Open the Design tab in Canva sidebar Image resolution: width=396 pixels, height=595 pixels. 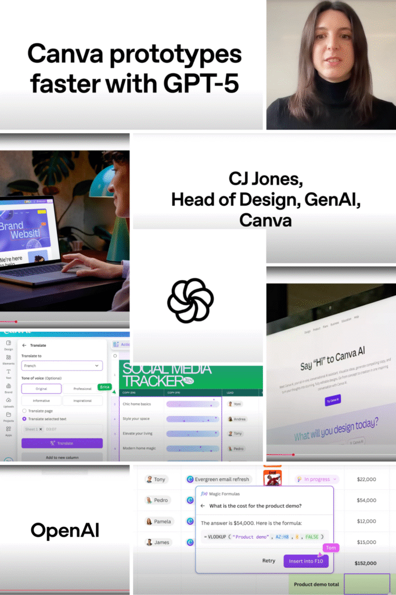click(x=8, y=345)
